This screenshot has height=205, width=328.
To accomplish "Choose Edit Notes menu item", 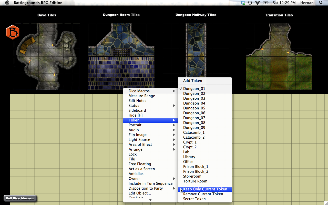I will tap(150, 101).
